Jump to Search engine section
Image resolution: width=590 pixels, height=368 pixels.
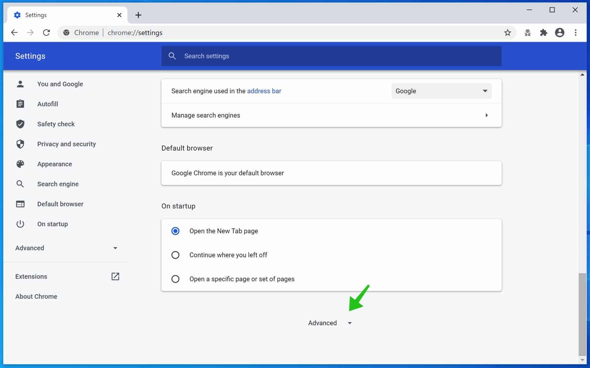(x=58, y=184)
